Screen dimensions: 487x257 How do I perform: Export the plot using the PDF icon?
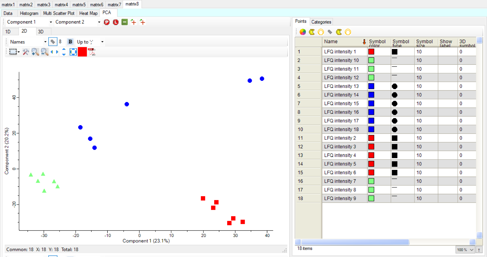[92, 52]
